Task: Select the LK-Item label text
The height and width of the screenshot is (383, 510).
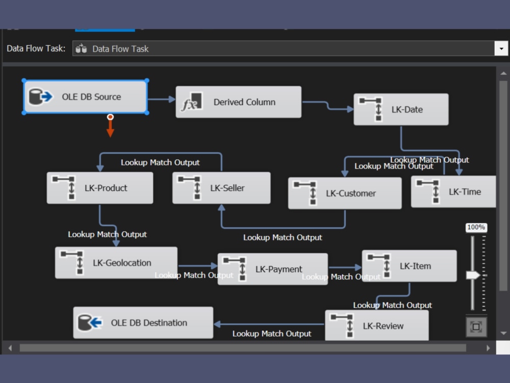Action: click(415, 266)
